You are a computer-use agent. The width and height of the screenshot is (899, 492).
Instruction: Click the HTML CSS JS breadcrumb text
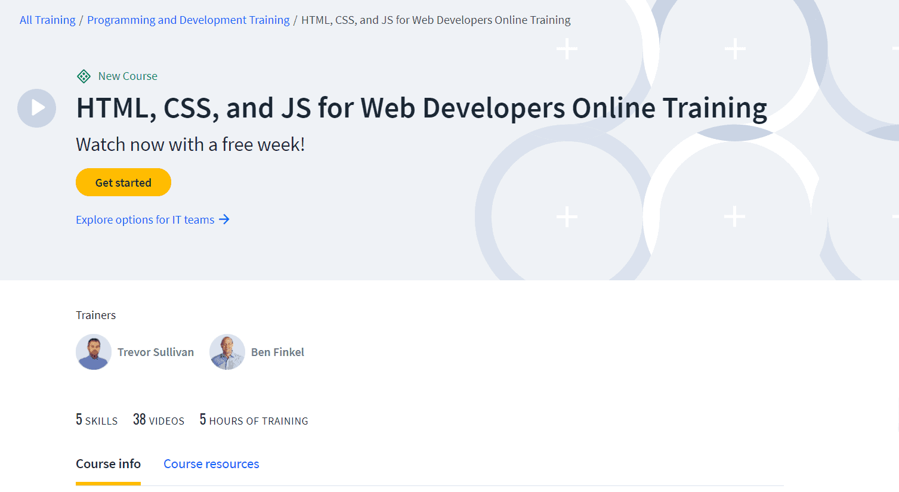coord(435,19)
